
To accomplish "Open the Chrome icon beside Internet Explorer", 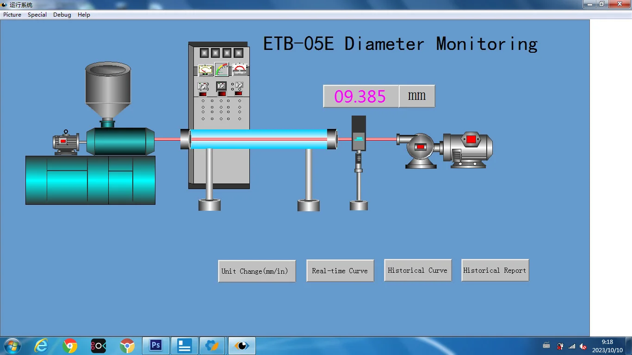I will coord(70,346).
